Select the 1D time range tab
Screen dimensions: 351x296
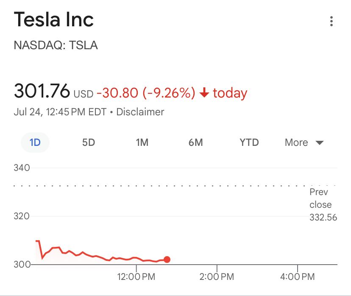pos(35,142)
